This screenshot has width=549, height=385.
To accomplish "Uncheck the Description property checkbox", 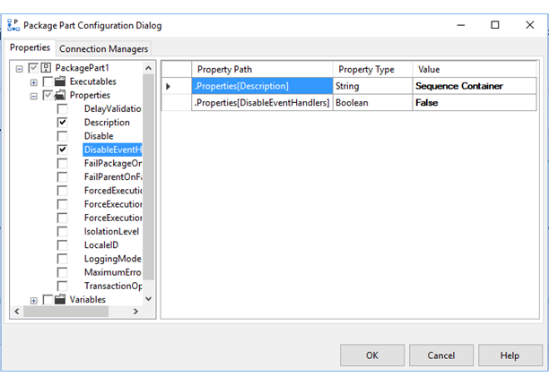I will point(63,122).
